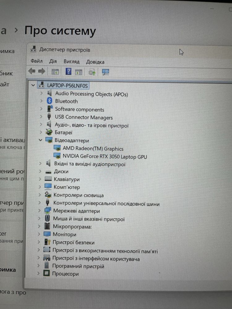Click the LAPTOP-P56LNF0S computer icon
Image resolution: width=232 pixels, height=309 pixels.
click(x=41, y=85)
